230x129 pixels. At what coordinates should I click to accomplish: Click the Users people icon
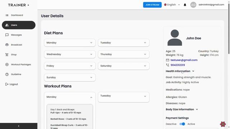click(7, 25)
